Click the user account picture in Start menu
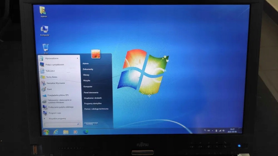 pyautogui.click(x=96, y=54)
